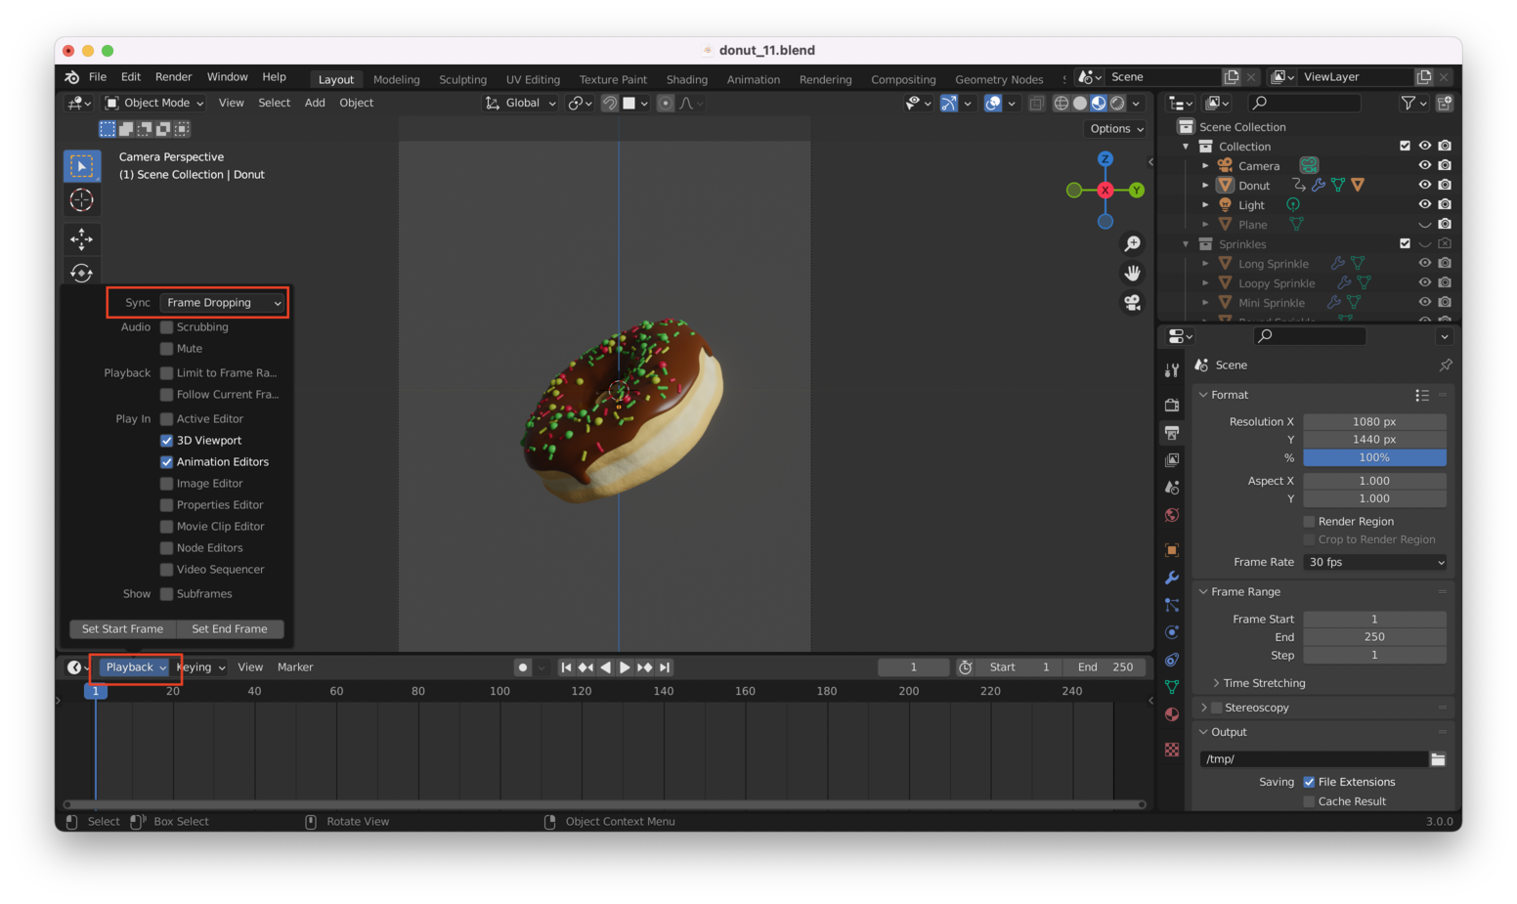The width and height of the screenshot is (1517, 904).
Task: Enable the Mute audio checkbox
Action: click(166, 348)
